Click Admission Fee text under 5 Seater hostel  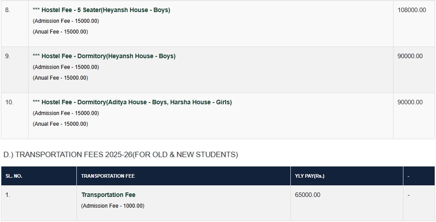pyautogui.click(x=66, y=21)
